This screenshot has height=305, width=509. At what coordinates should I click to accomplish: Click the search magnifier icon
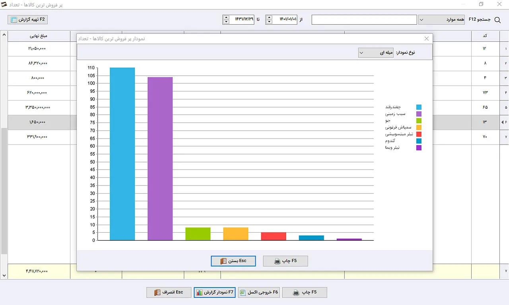click(x=497, y=19)
